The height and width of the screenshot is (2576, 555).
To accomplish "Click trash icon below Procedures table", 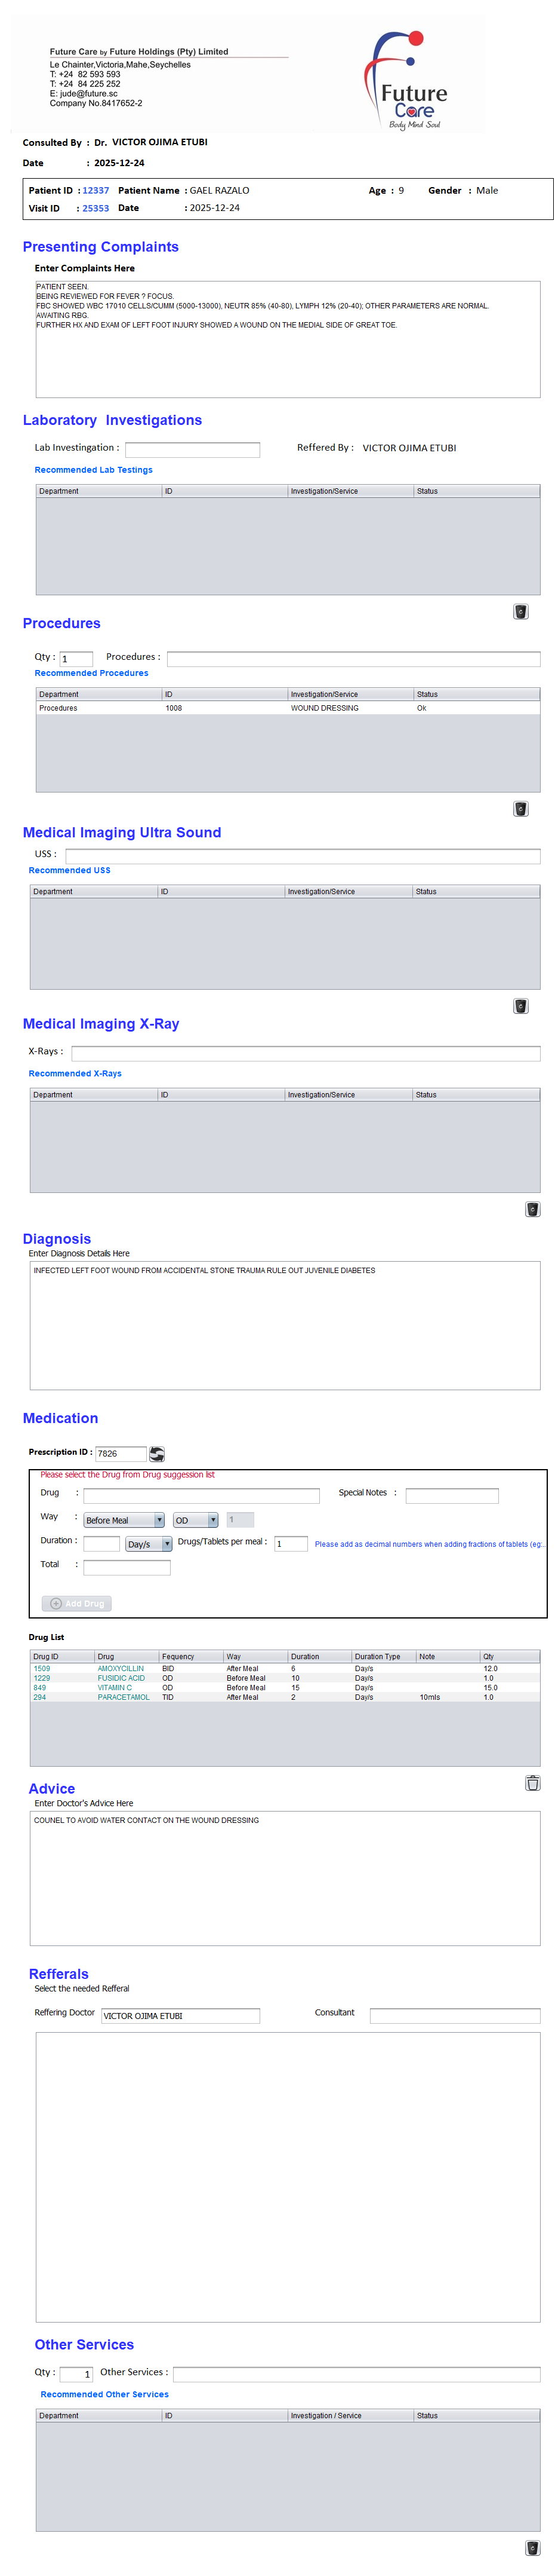I will pos(520,808).
